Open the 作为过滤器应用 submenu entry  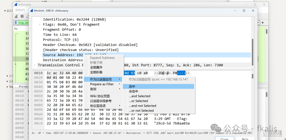pos(103,79)
